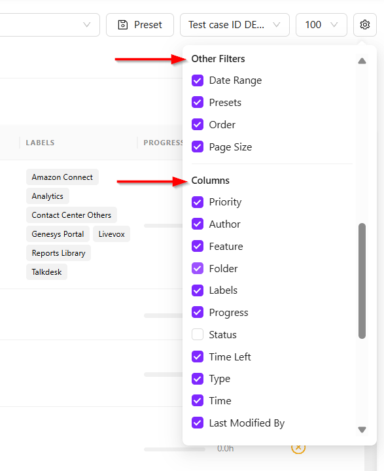Click scrollbar down arrow in filter panel
The height and width of the screenshot is (471, 384).
[362, 430]
